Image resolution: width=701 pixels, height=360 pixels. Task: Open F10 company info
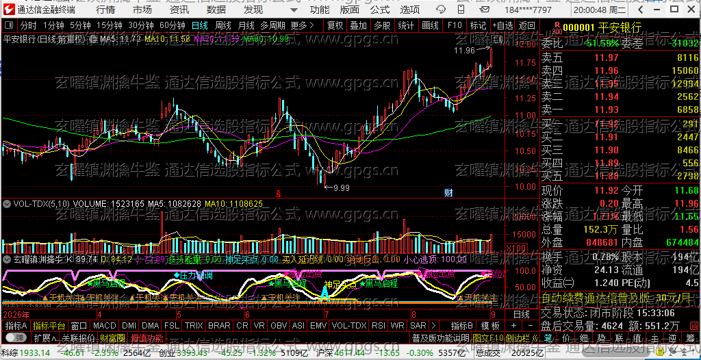click(x=455, y=25)
